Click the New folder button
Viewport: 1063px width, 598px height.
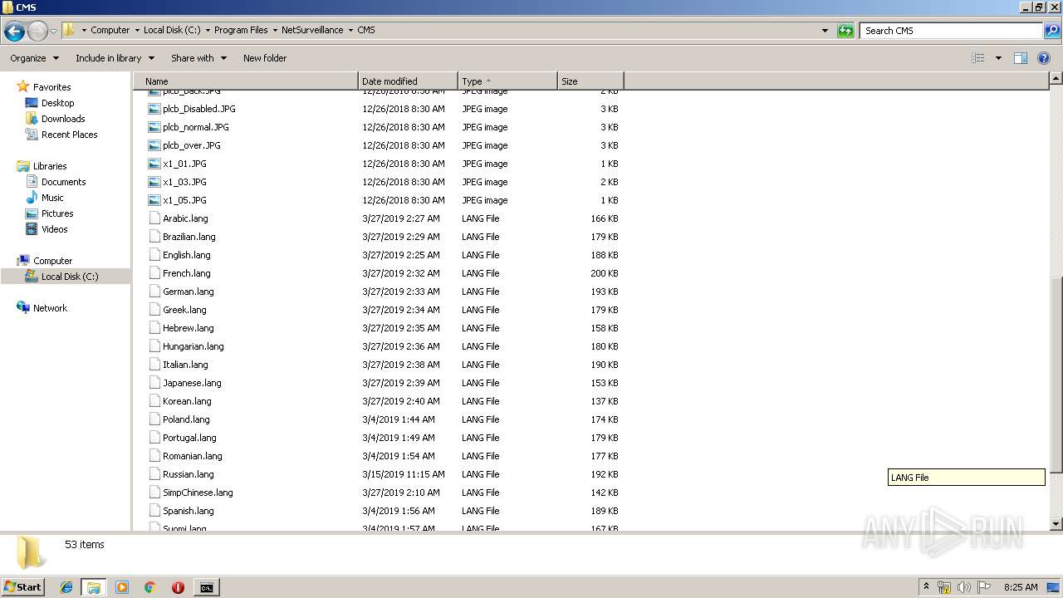pyautogui.click(x=265, y=58)
